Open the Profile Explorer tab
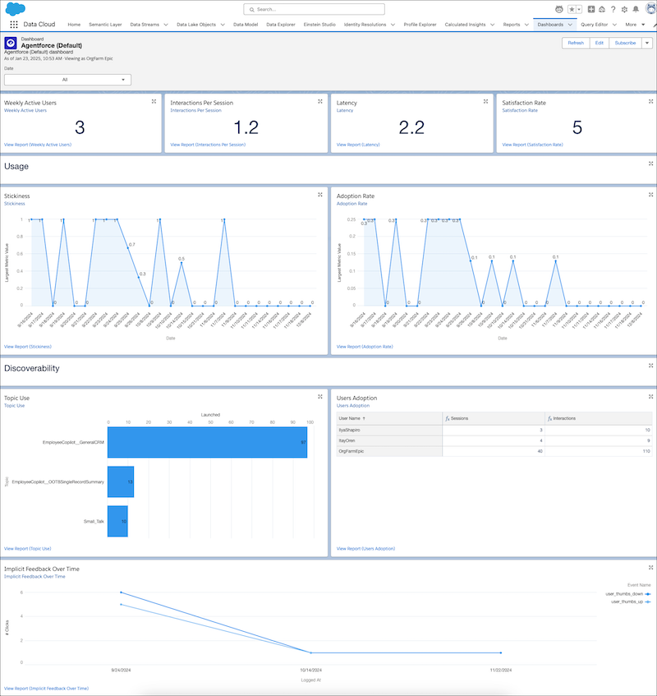 pyautogui.click(x=420, y=25)
